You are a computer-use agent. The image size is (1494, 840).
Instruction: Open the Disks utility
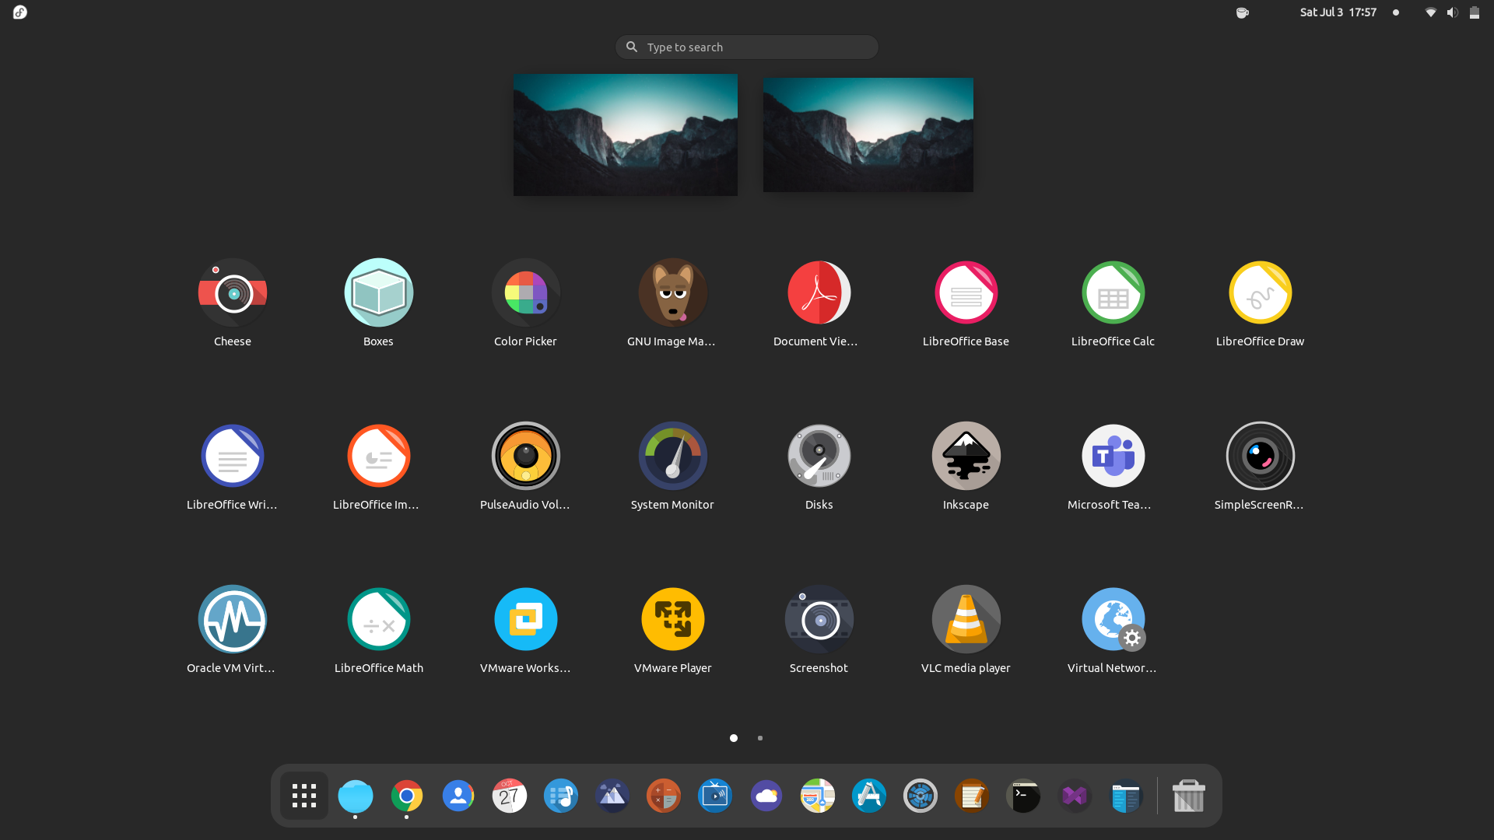tap(819, 457)
